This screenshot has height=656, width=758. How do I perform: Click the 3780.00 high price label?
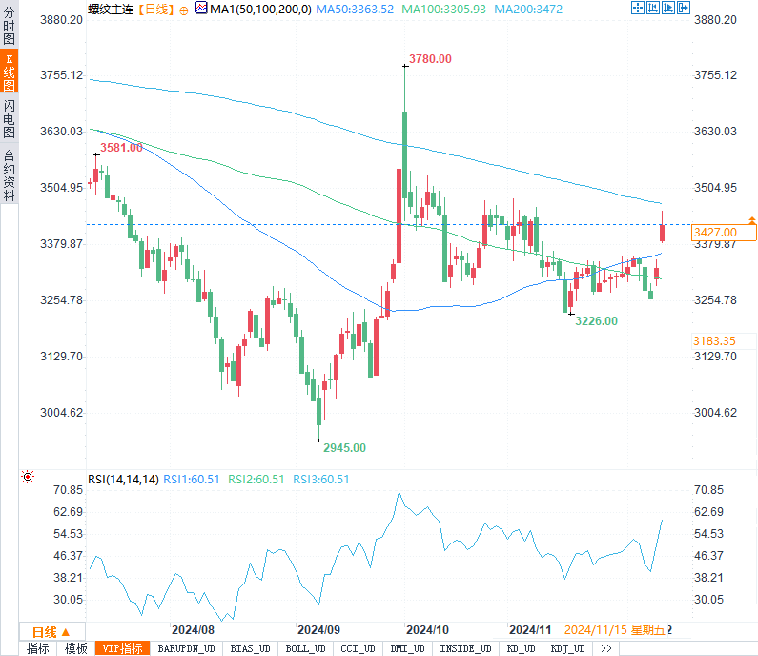pos(430,59)
